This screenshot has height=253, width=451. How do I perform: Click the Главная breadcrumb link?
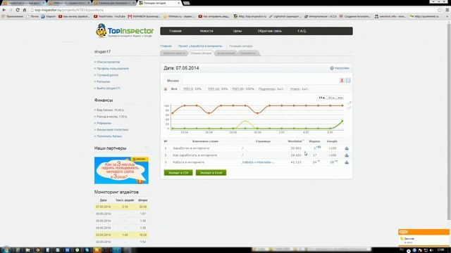pos(166,46)
